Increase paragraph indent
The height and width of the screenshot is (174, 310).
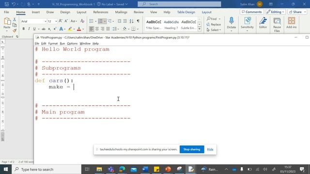pos(125,21)
